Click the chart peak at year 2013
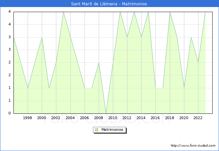 point(134,12)
